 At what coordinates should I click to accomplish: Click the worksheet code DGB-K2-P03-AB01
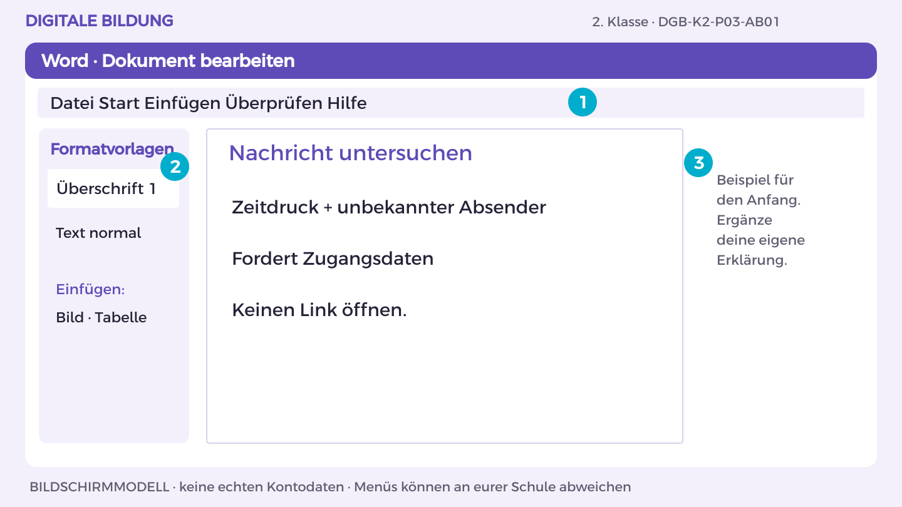click(718, 22)
